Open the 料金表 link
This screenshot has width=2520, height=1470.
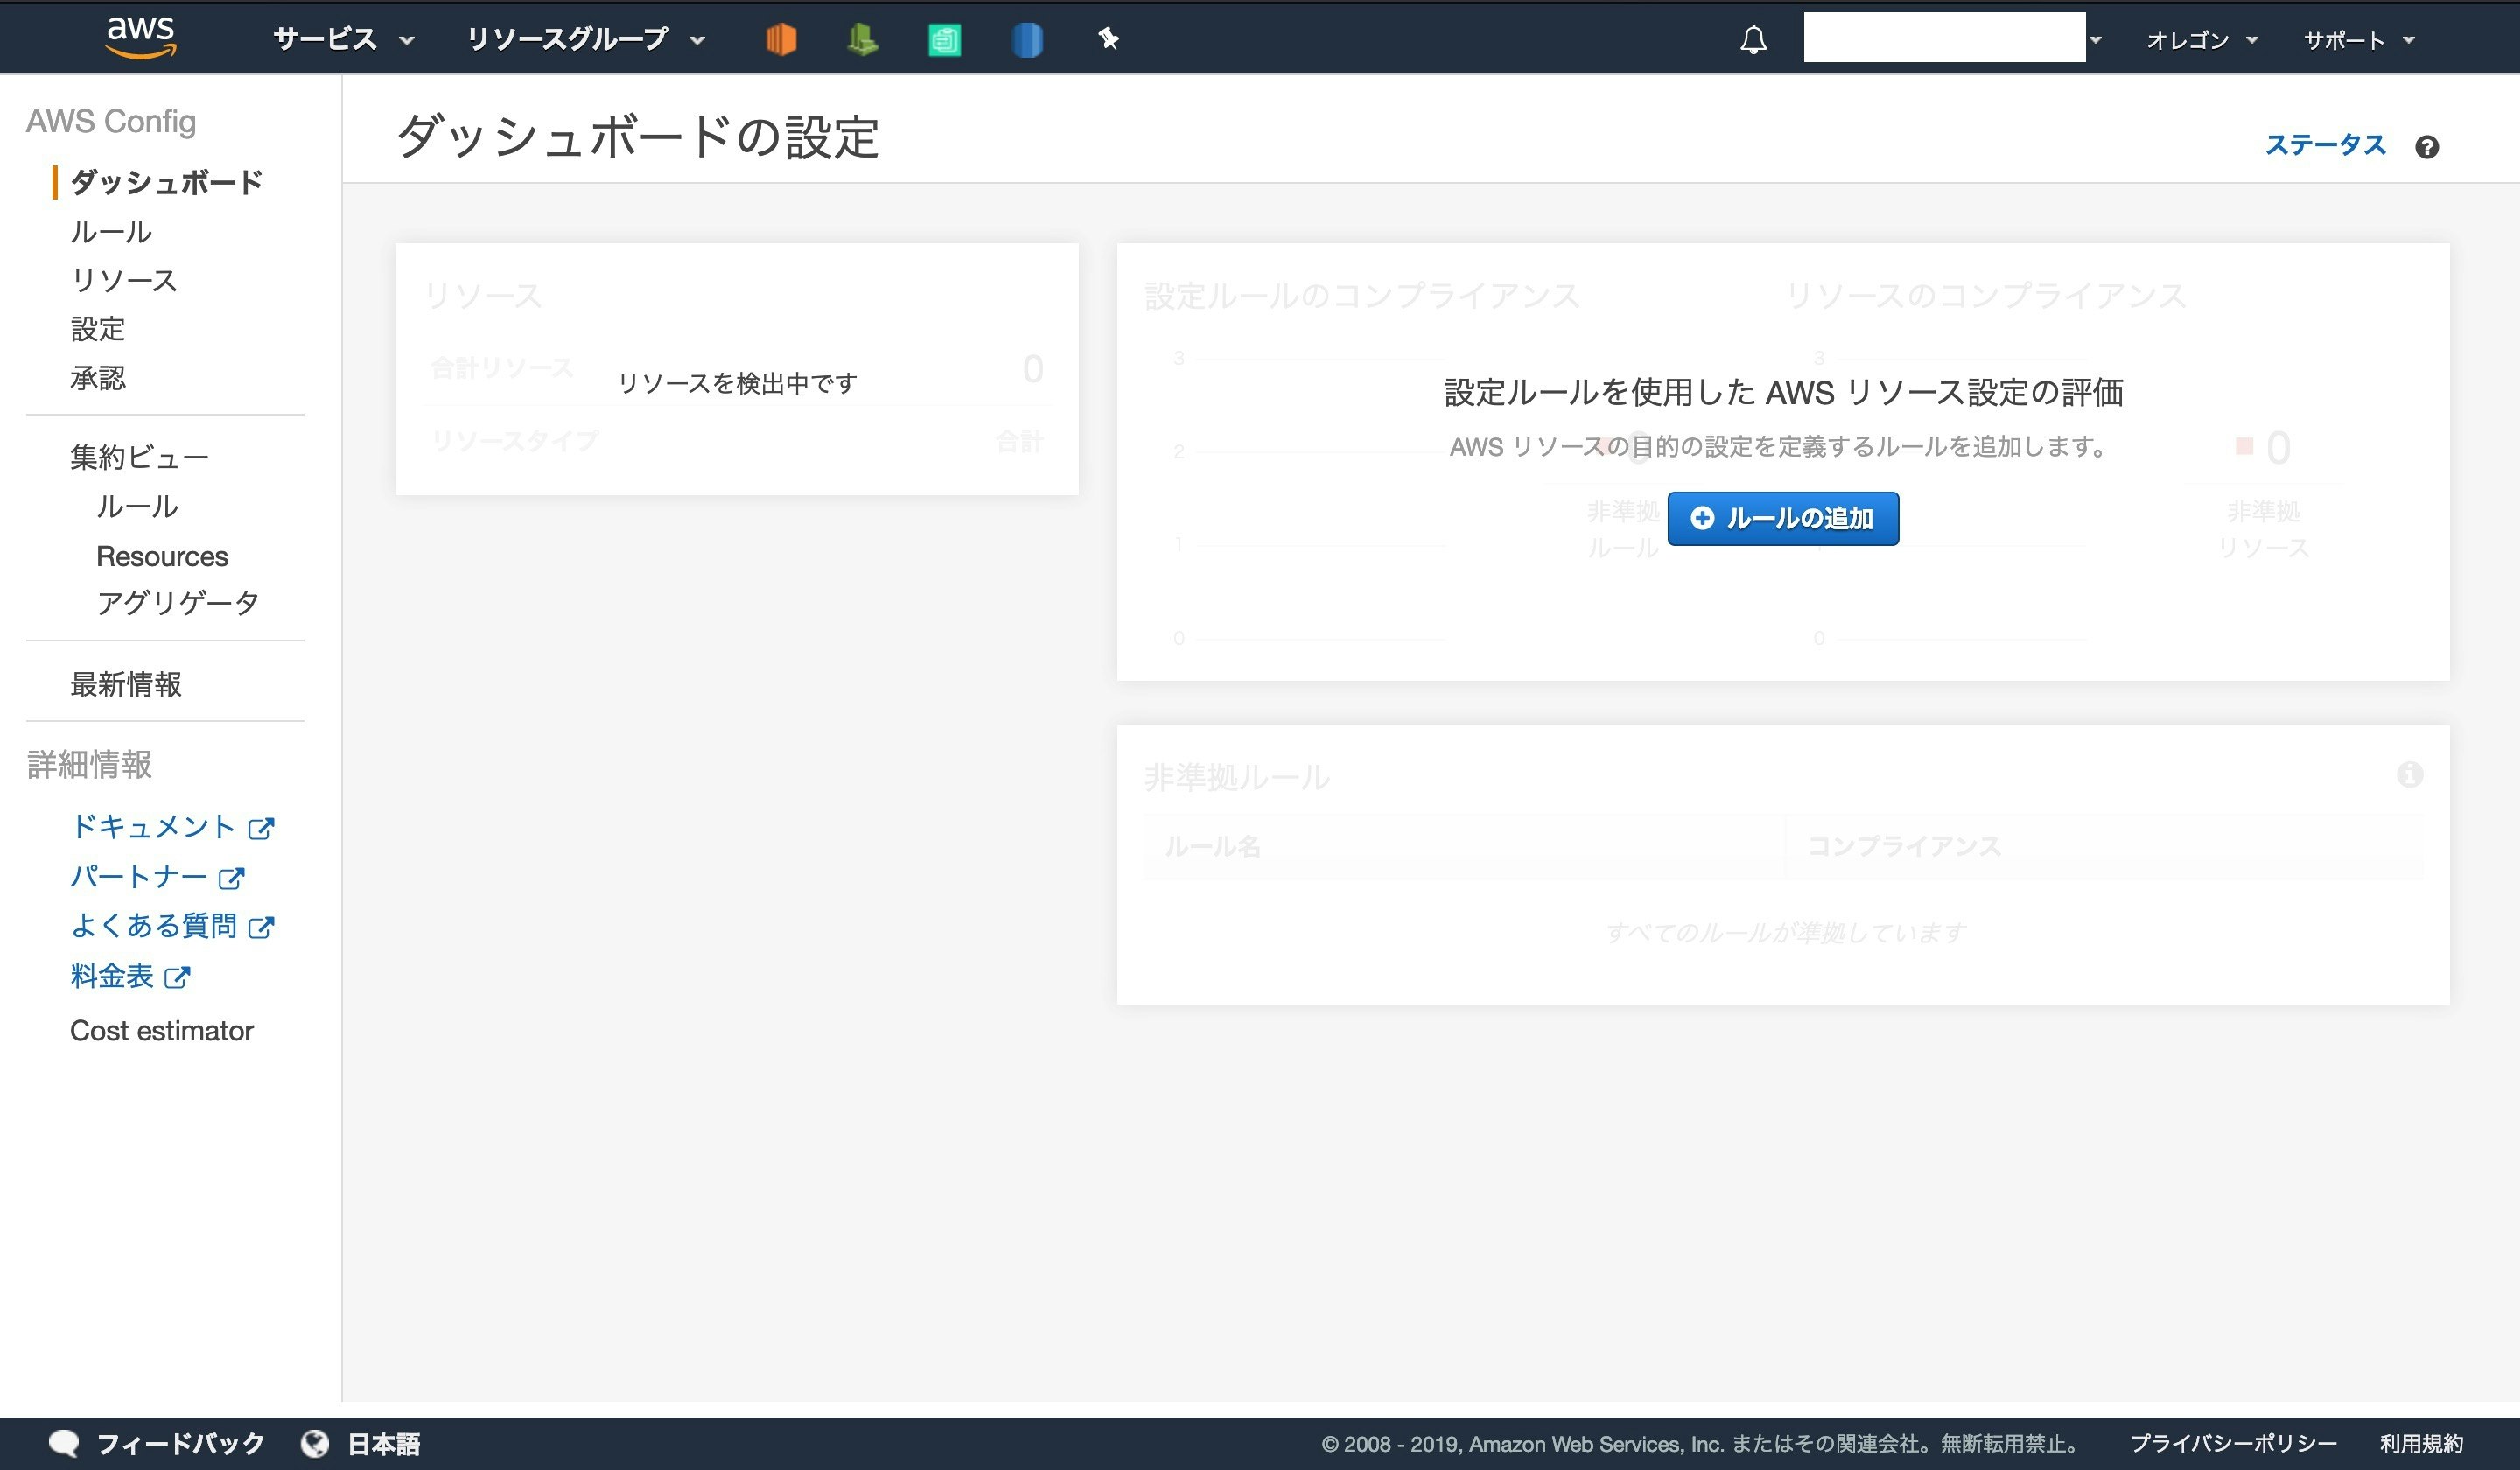pyautogui.click(x=112, y=975)
